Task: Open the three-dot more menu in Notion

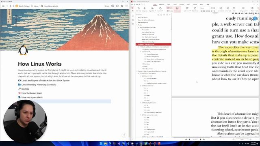Action: (x=126, y=6)
